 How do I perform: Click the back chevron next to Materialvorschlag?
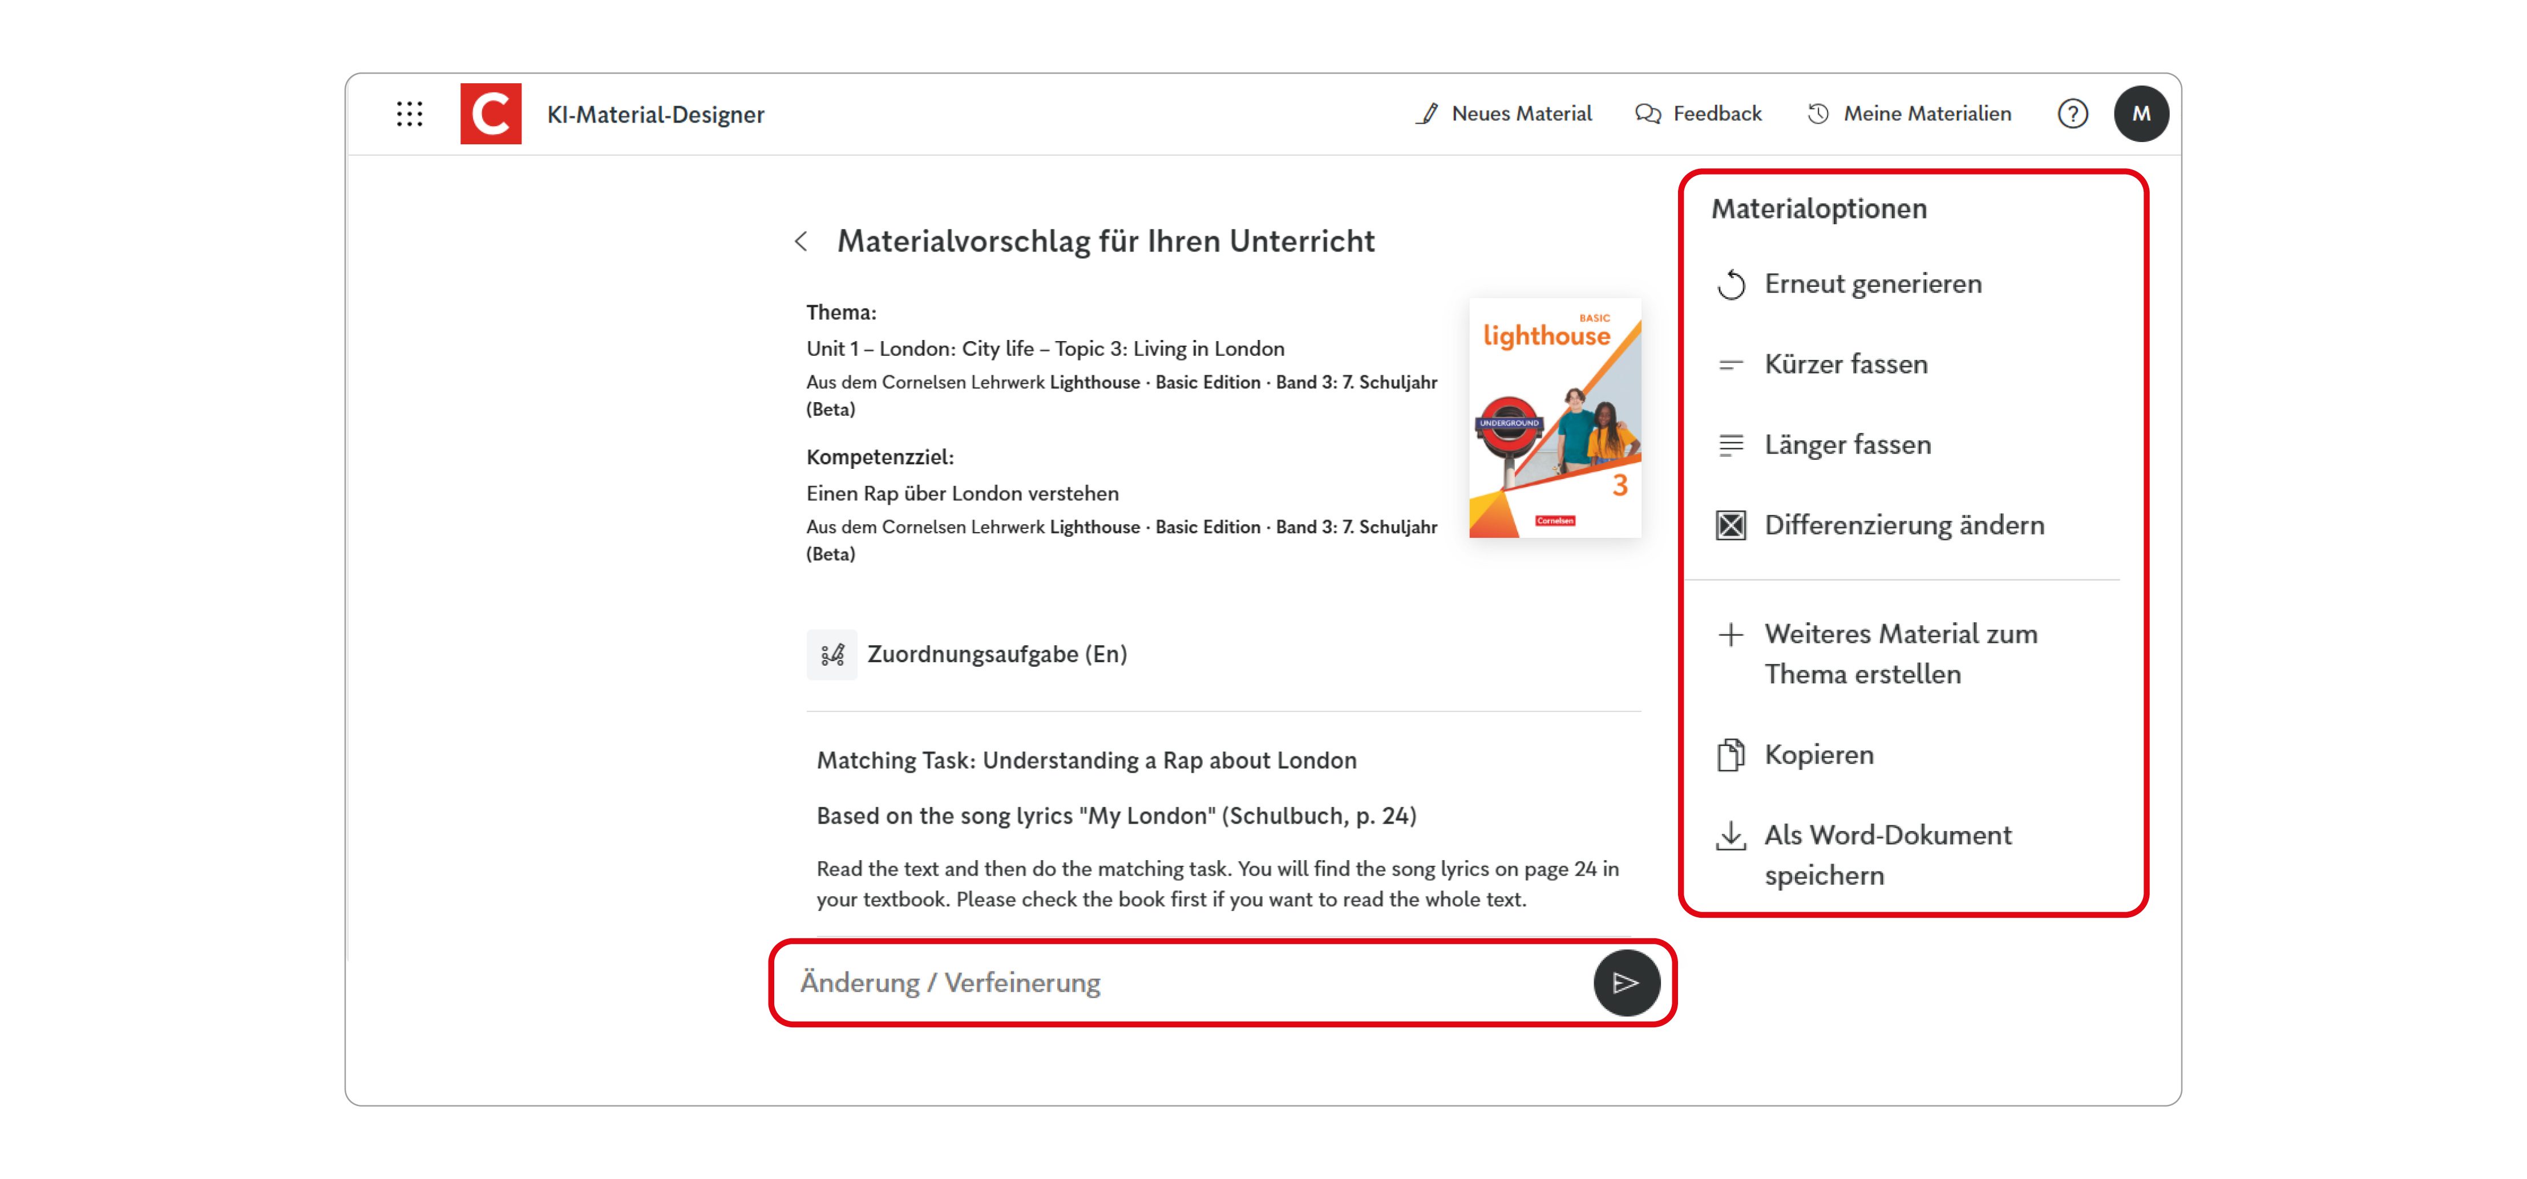(802, 240)
